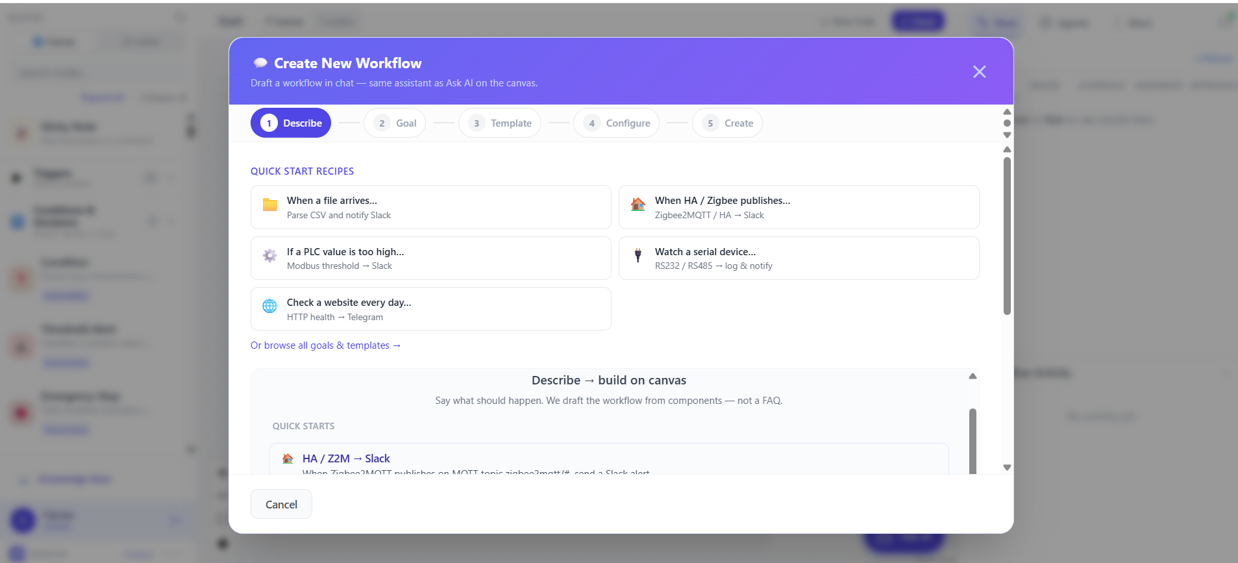Click the "Describe → build on canvas" heading
This screenshot has height=563, width=1238.
pos(609,381)
